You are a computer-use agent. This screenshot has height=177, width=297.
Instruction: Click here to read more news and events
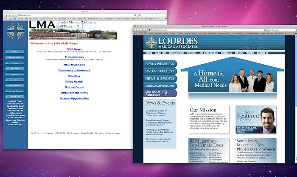pos(158,140)
